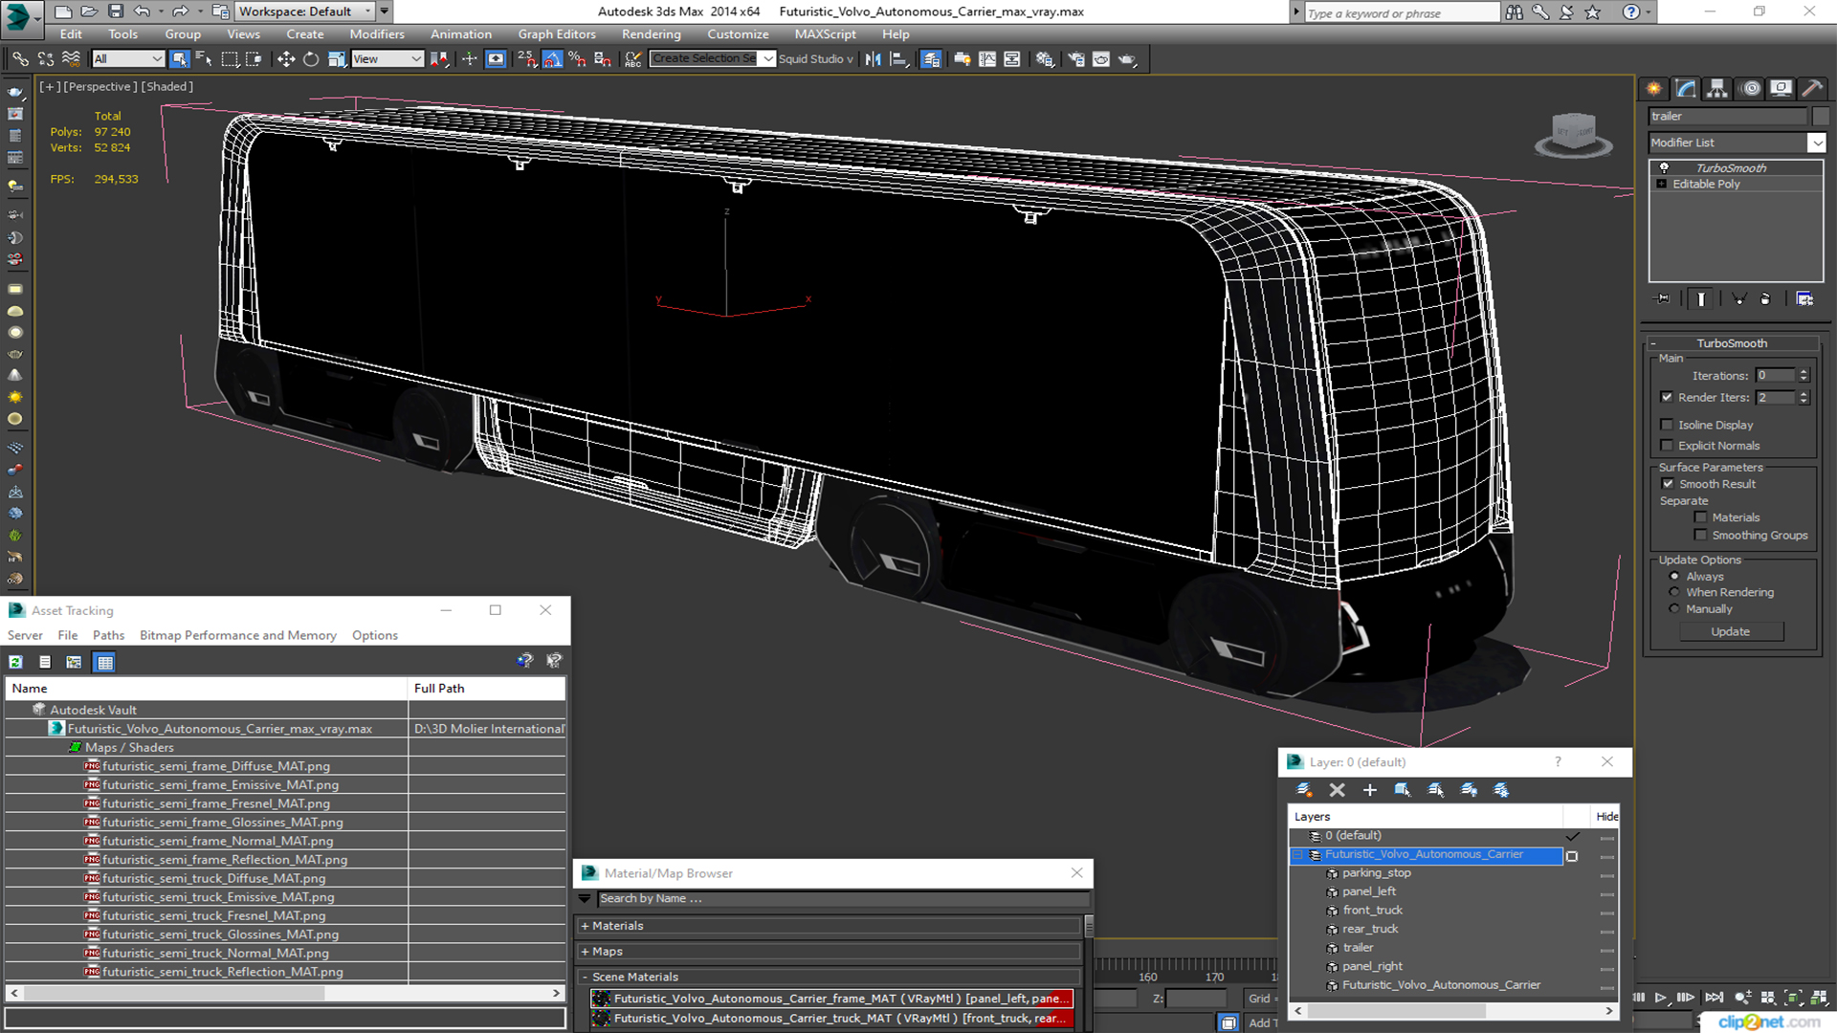Click Play Animation button

[x=1661, y=998]
